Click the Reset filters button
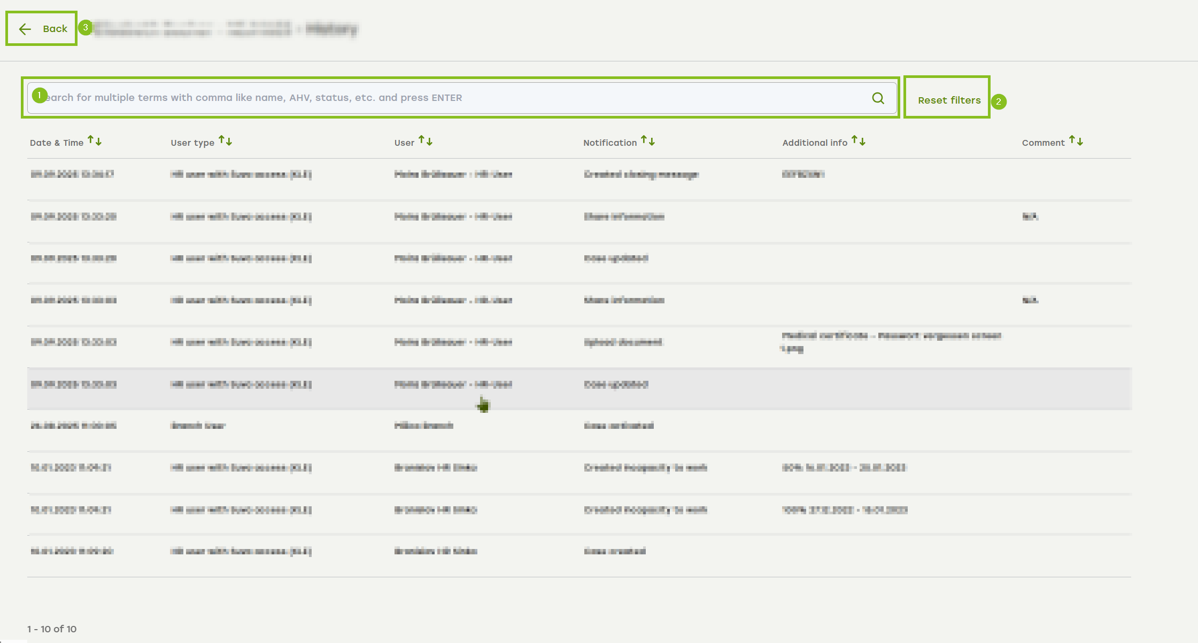 click(x=949, y=100)
